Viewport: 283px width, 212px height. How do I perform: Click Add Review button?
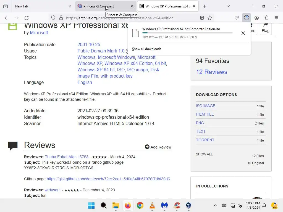(x=158, y=147)
